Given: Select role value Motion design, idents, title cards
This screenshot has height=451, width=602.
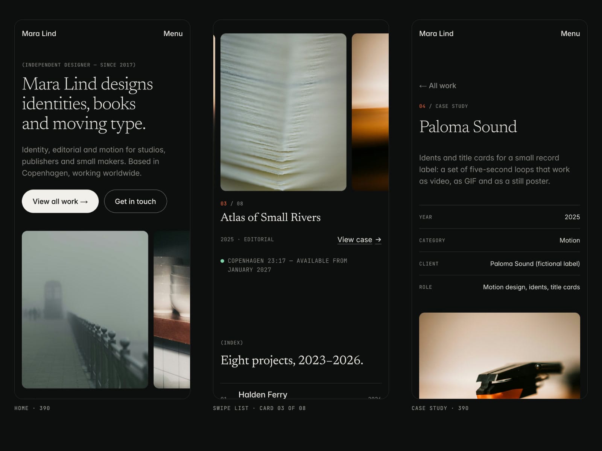Looking at the screenshot, I should pos(532,287).
